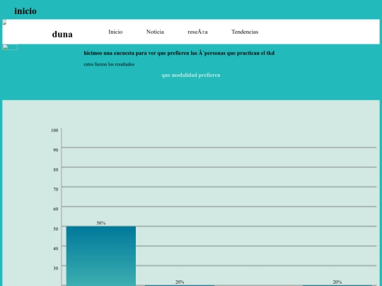The image size is (382, 286).
Task: Click the 'estos fueron los resultados' text
Action: [x=109, y=64]
